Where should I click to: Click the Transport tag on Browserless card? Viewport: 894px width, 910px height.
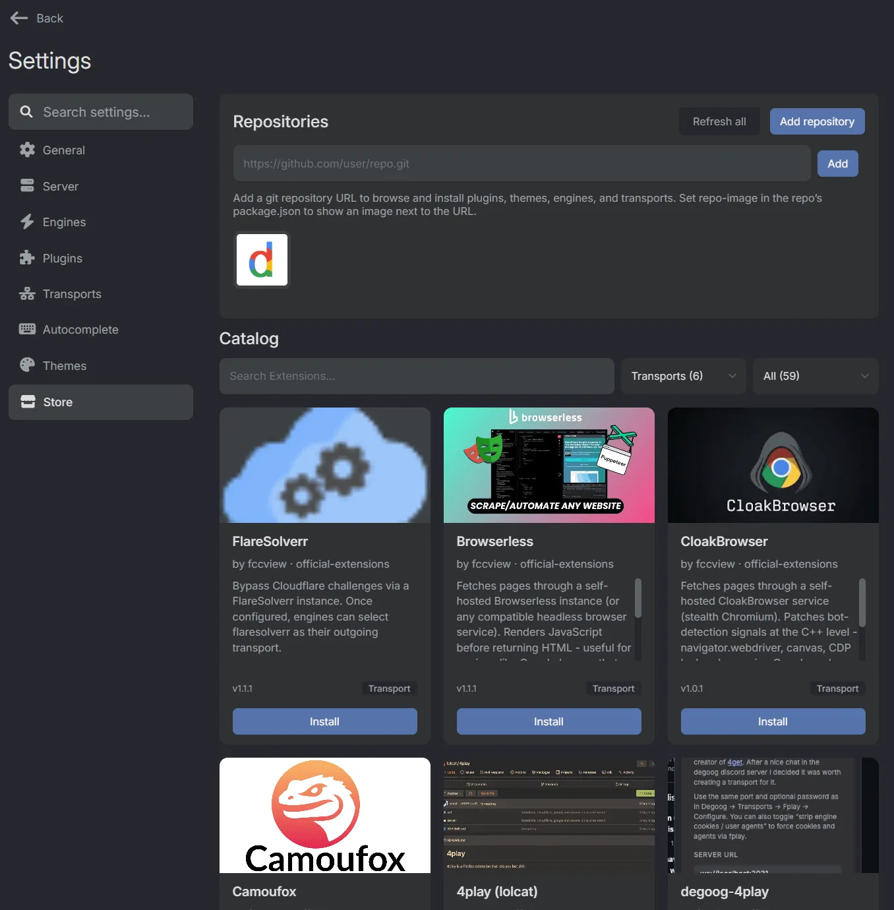pyautogui.click(x=613, y=688)
